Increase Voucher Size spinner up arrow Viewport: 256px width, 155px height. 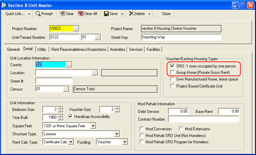[117, 108]
